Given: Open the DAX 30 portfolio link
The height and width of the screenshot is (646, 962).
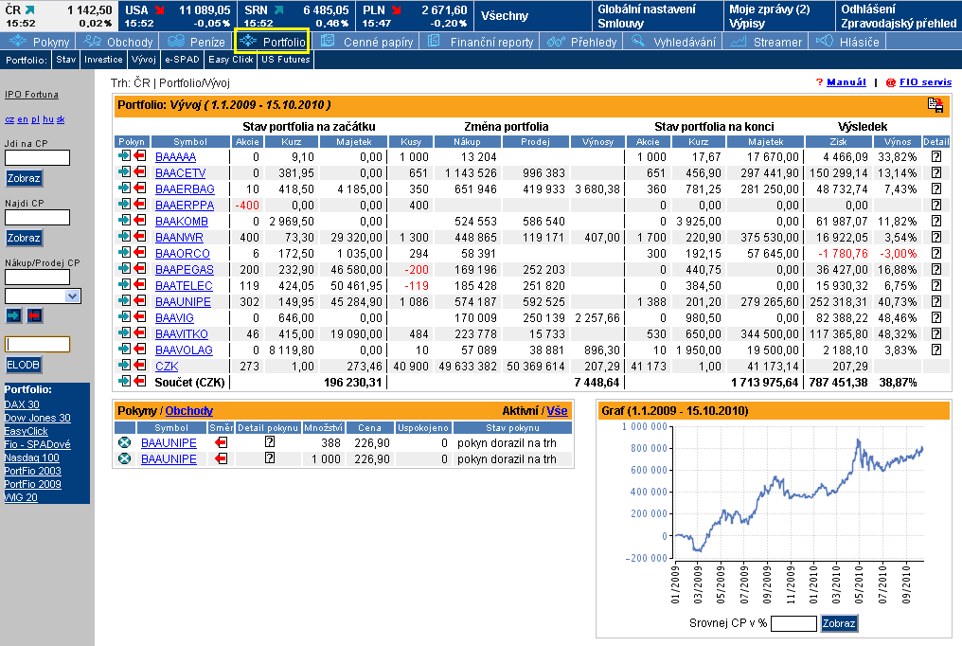Looking at the screenshot, I should 22,404.
